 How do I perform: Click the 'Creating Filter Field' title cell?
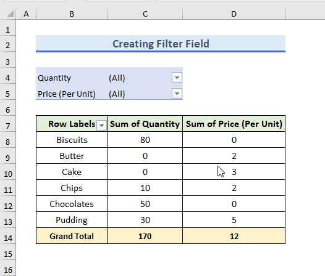pos(161,44)
